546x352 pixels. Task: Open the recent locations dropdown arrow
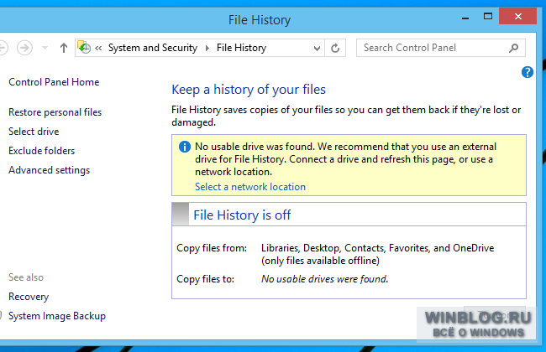[x=45, y=48]
